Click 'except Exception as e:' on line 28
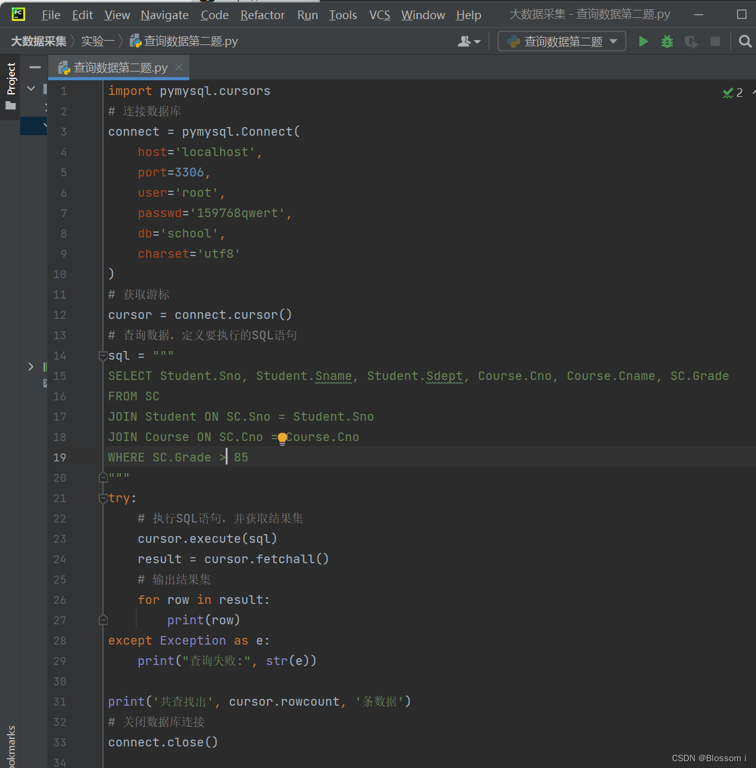 click(189, 640)
